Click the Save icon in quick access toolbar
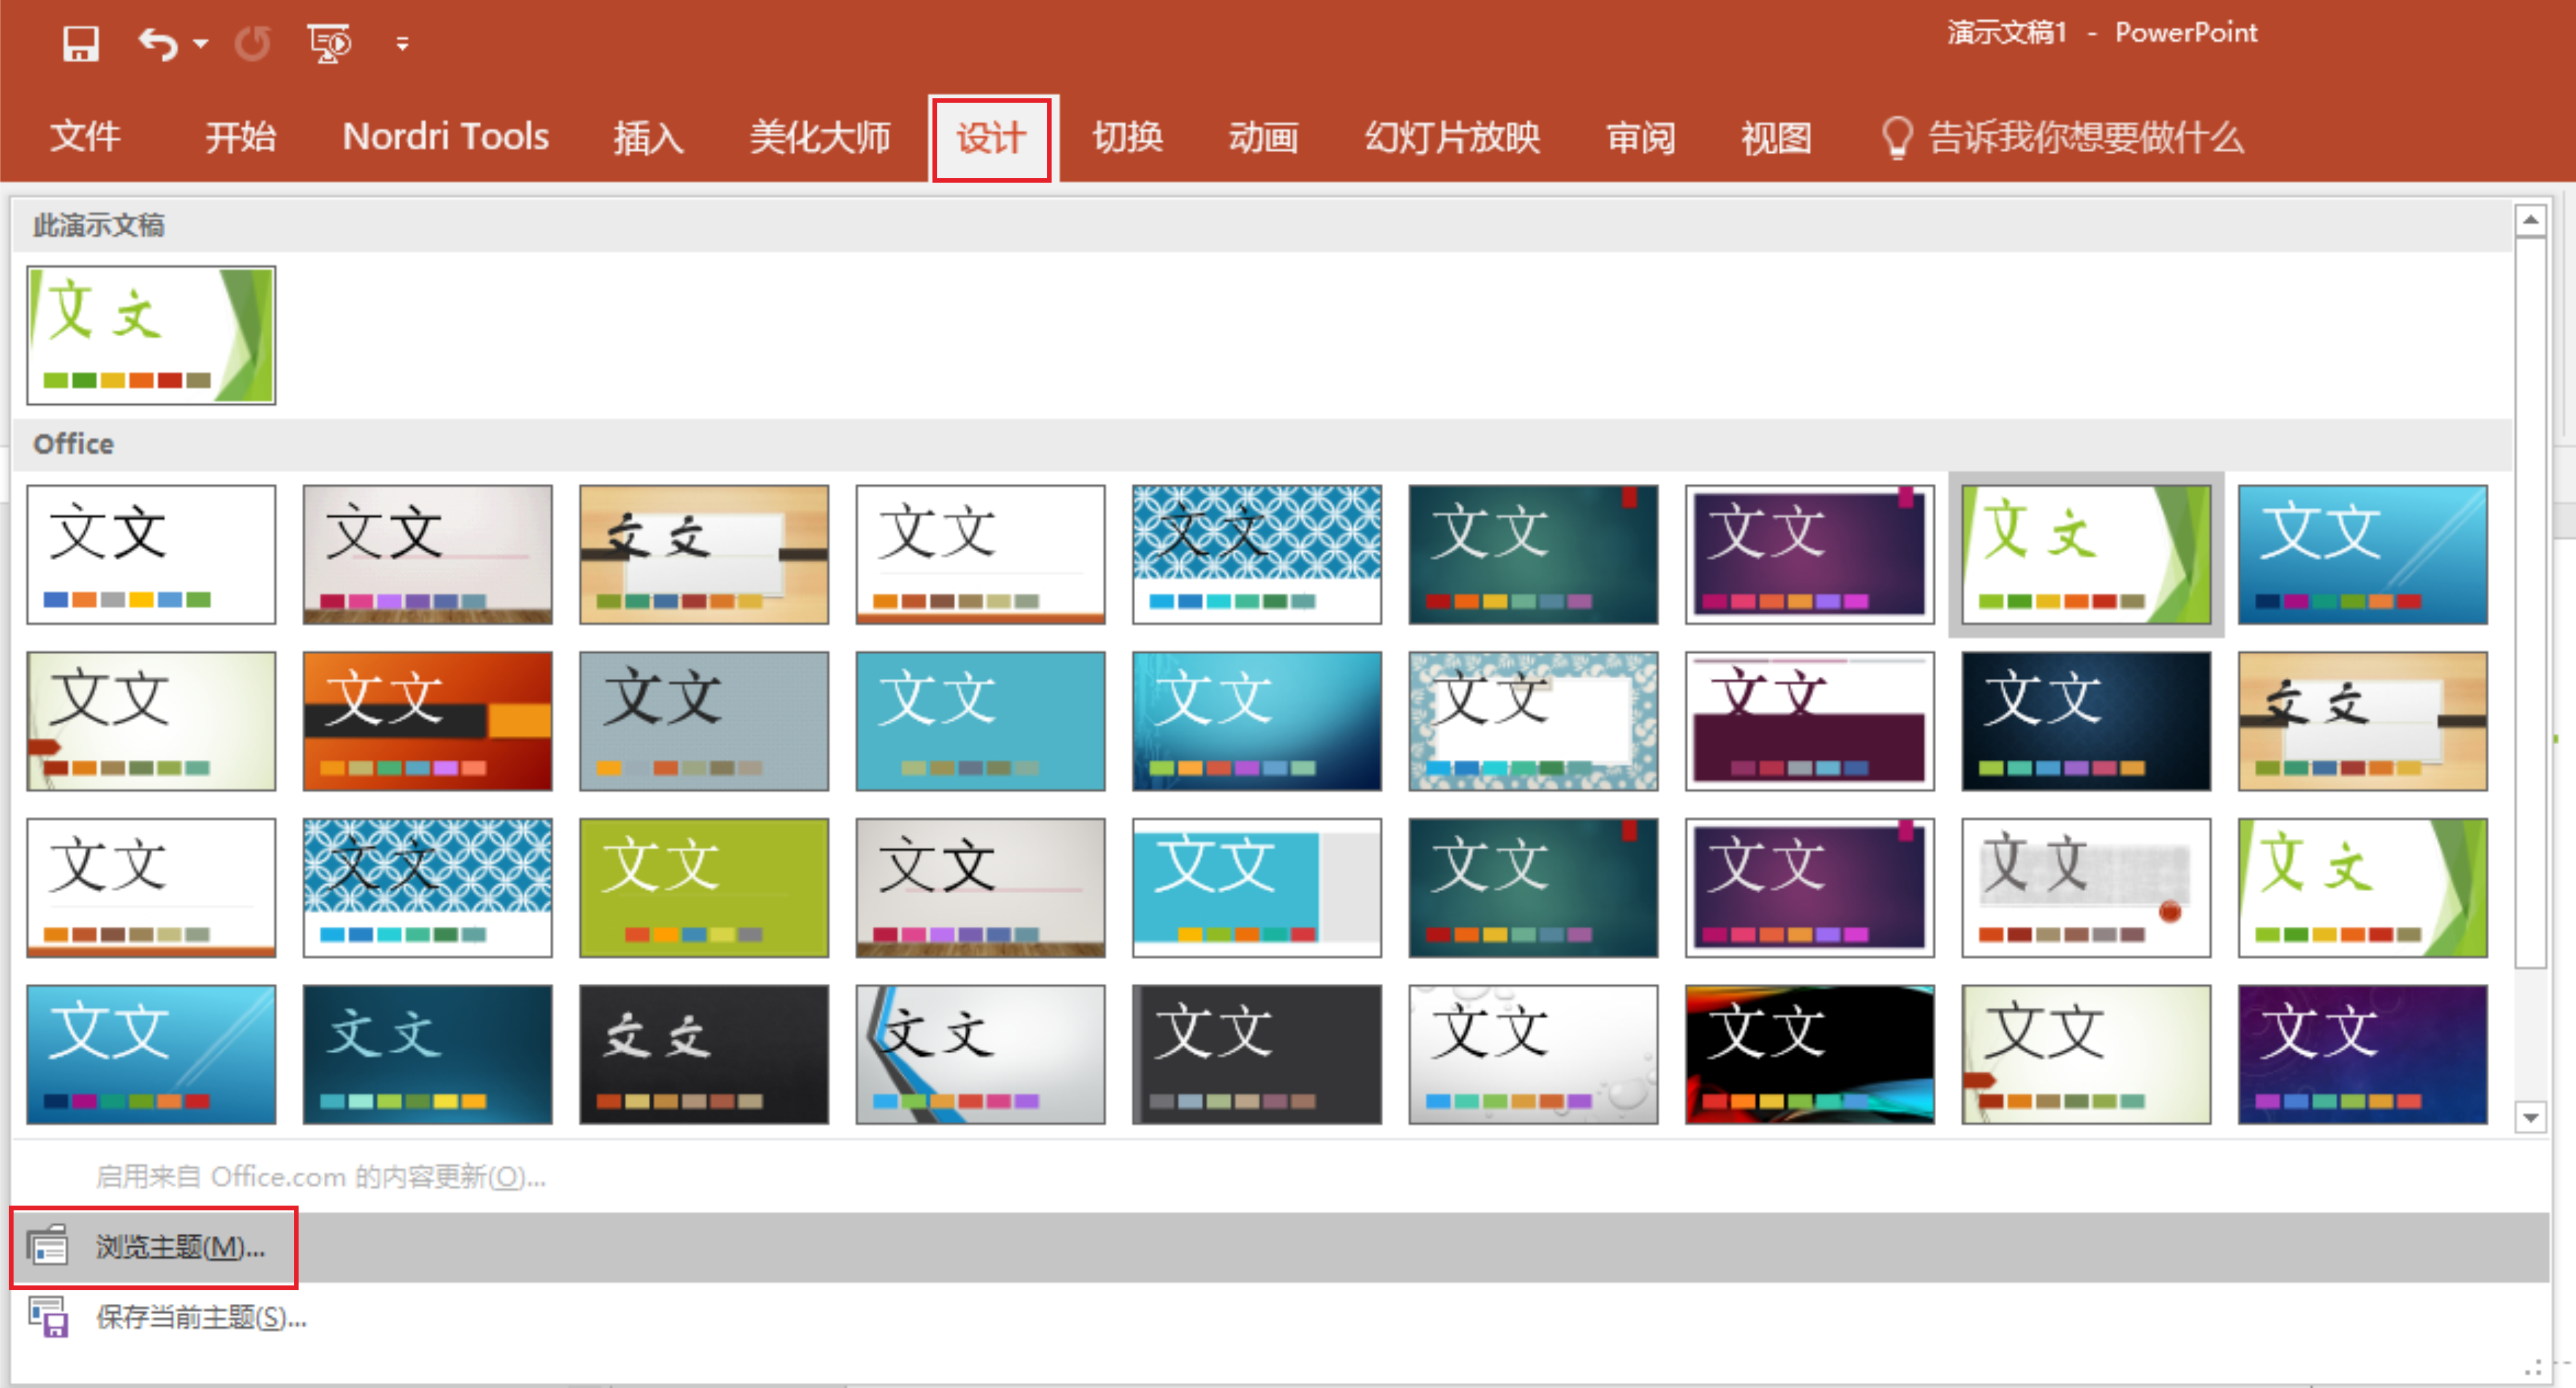Image resolution: width=2576 pixels, height=1388 pixels. pyautogui.click(x=80, y=43)
